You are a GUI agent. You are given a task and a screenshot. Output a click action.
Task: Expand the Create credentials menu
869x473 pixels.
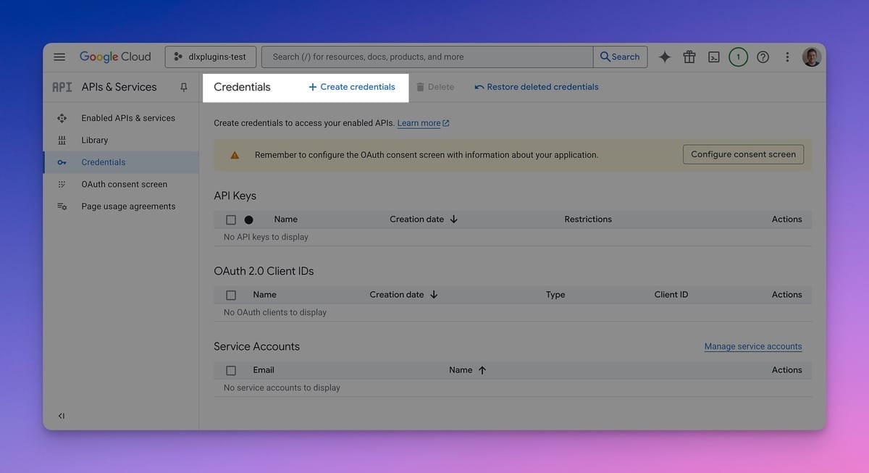coord(352,87)
